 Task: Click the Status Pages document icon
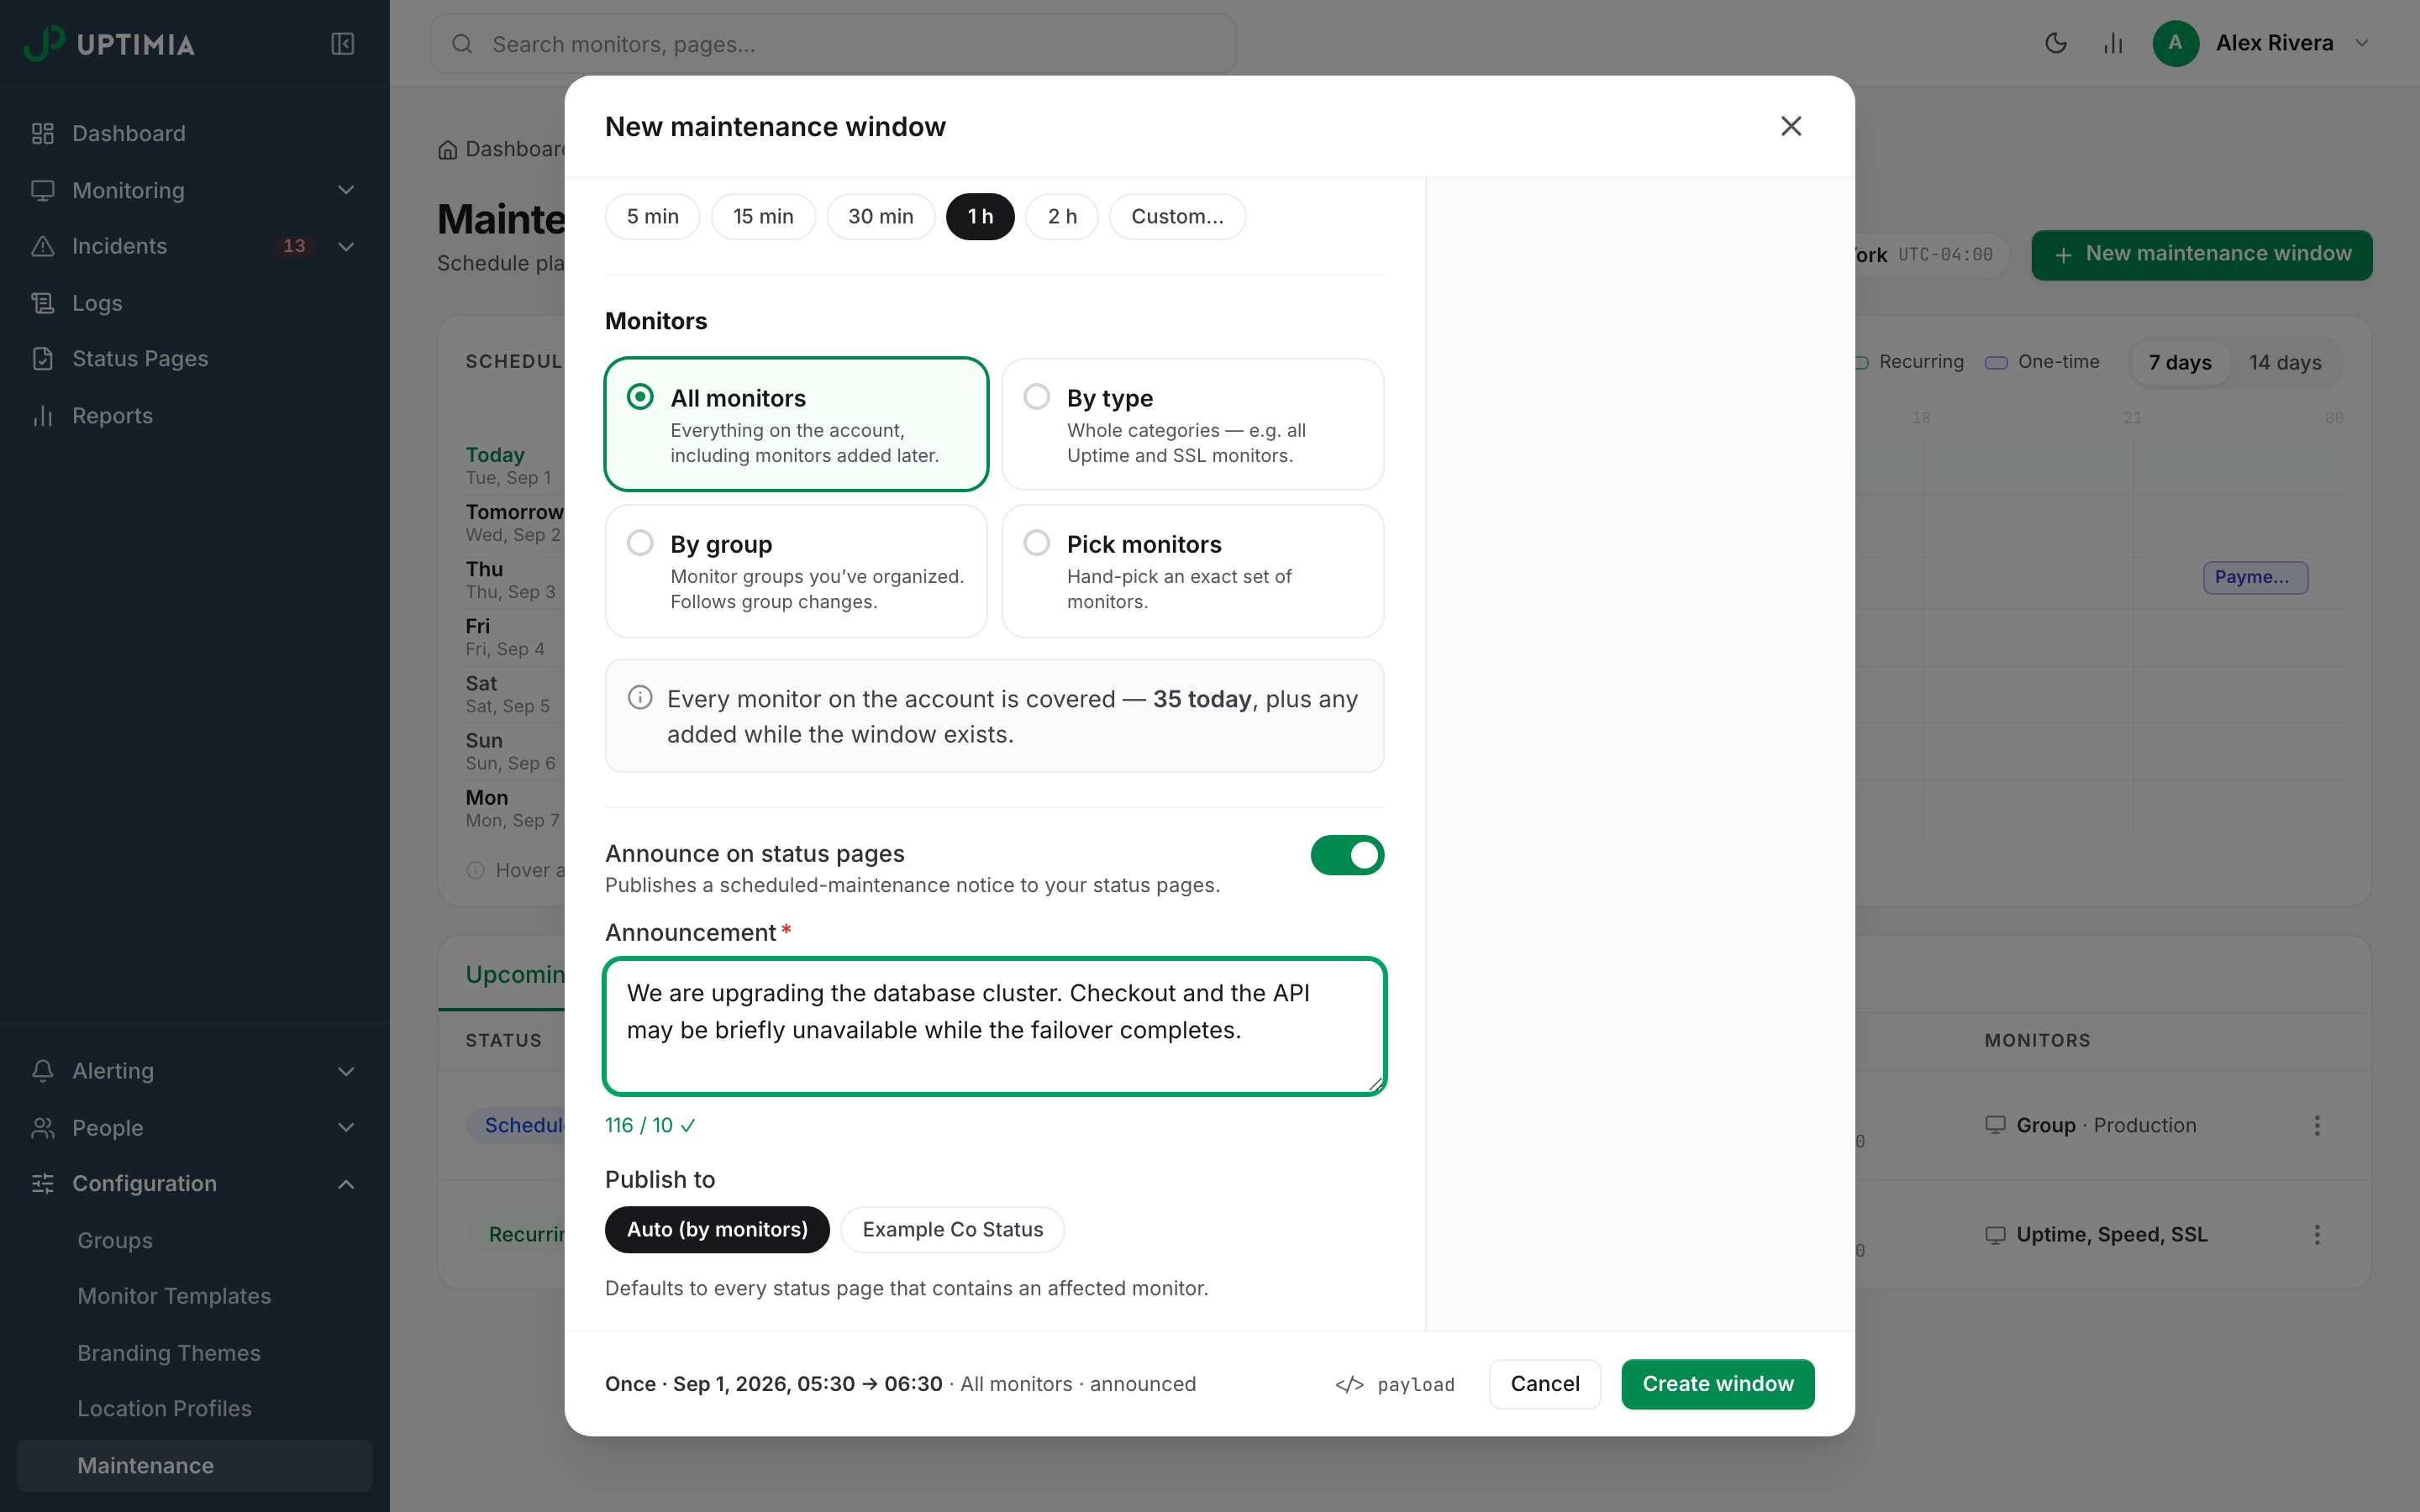pyautogui.click(x=42, y=359)
